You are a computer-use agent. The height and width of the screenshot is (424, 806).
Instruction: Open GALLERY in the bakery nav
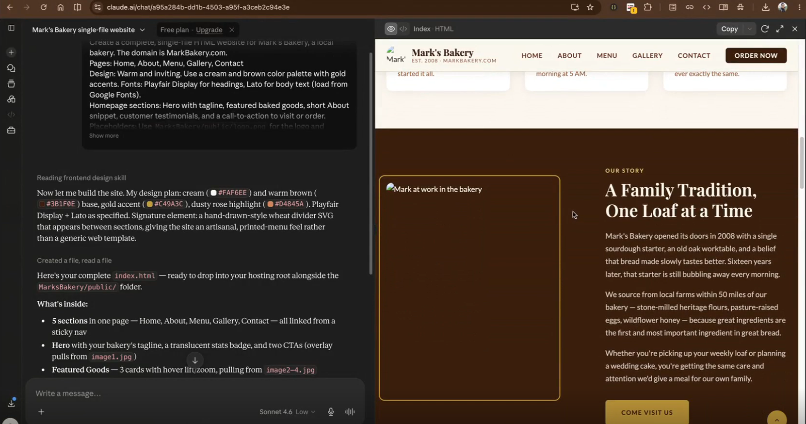[647, 55]
